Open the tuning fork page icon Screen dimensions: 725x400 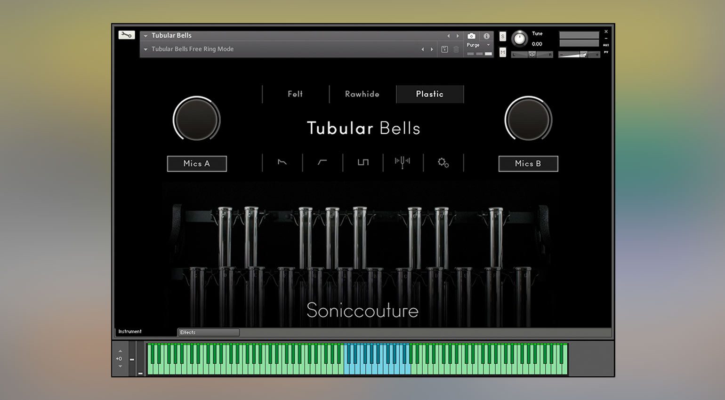(403, 162)
